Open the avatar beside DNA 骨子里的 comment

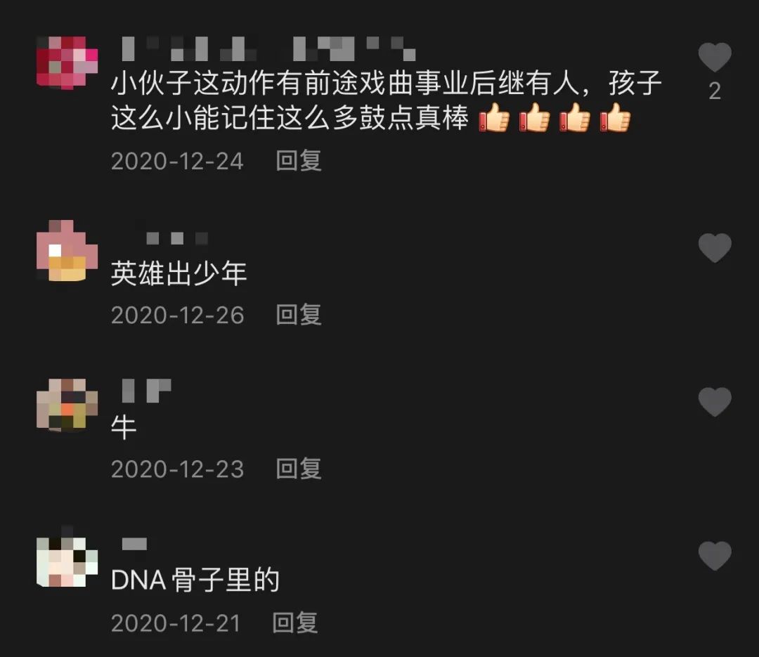tap(67, 559)
